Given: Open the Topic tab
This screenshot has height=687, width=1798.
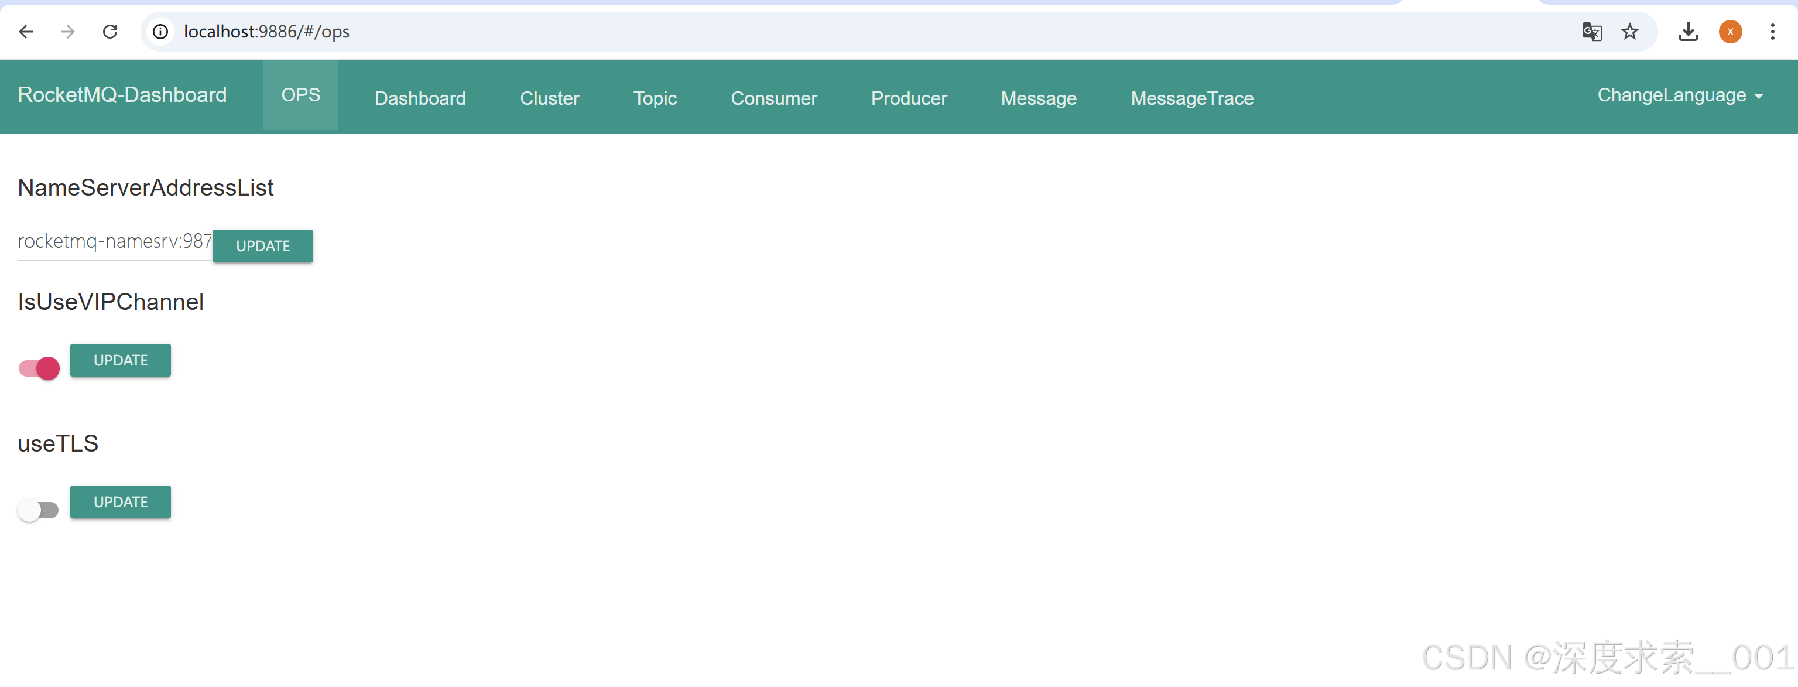Looking at the screenshot, I should [x=655, y=98].
